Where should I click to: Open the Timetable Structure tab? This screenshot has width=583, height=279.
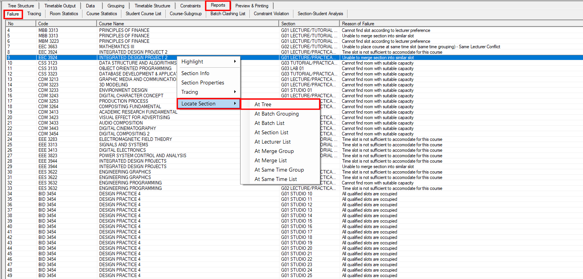[153, 6]
